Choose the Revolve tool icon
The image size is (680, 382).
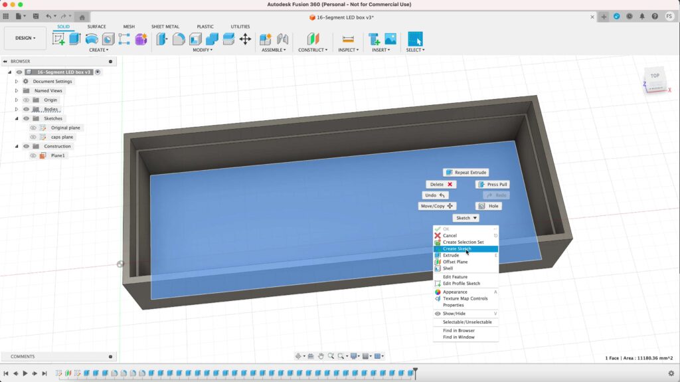(x=92, y=39)
